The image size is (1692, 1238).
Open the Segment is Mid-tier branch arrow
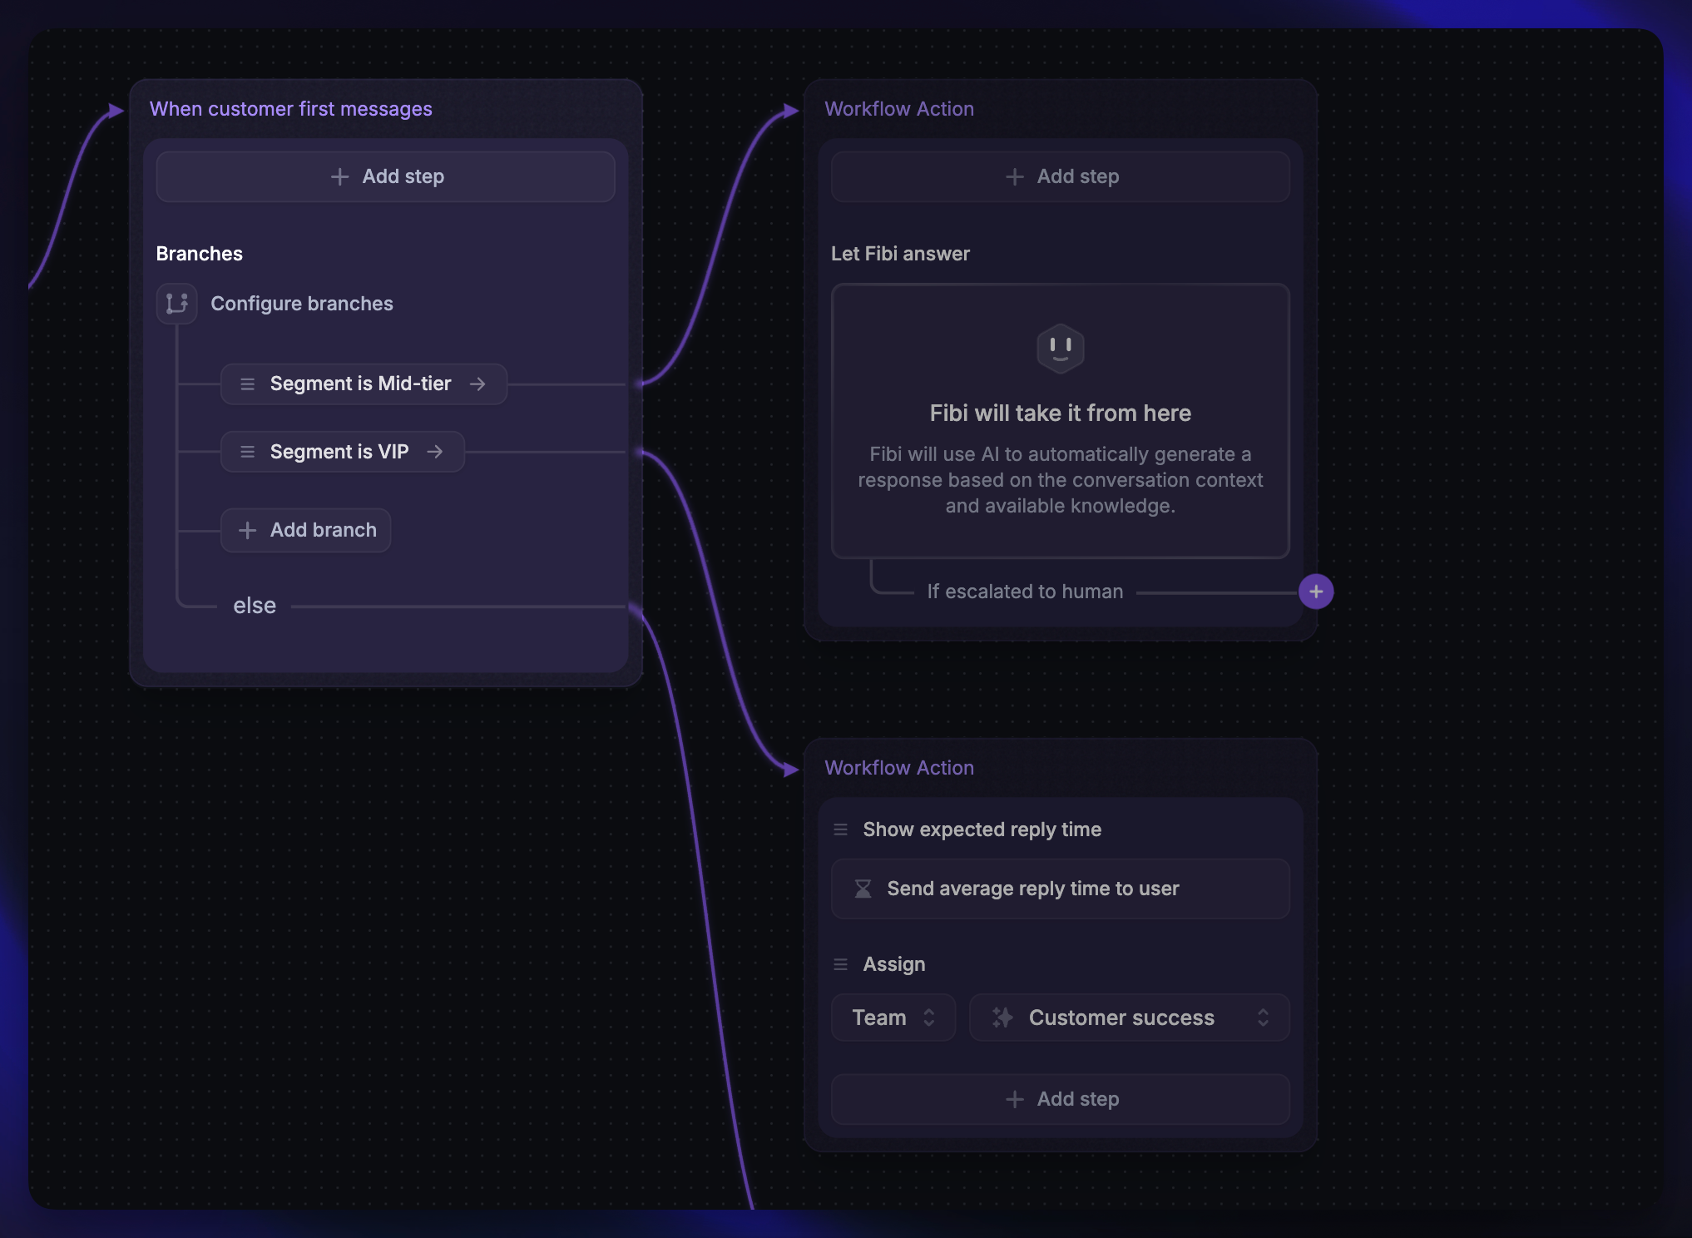click(477, 384)
